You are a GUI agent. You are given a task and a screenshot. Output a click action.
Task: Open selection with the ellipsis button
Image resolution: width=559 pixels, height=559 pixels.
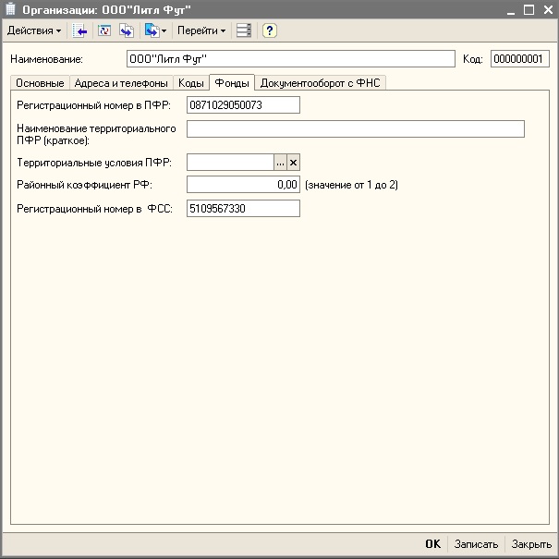pyautogui.click(x=280, y=162)
